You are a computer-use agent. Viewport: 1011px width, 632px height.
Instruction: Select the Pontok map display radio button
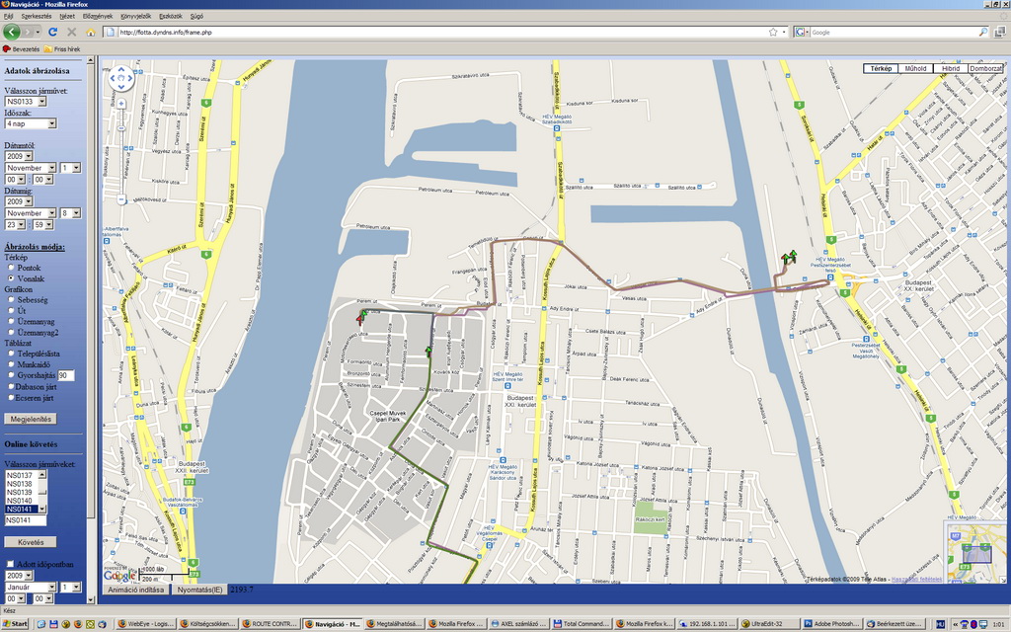tap(11, 268)
